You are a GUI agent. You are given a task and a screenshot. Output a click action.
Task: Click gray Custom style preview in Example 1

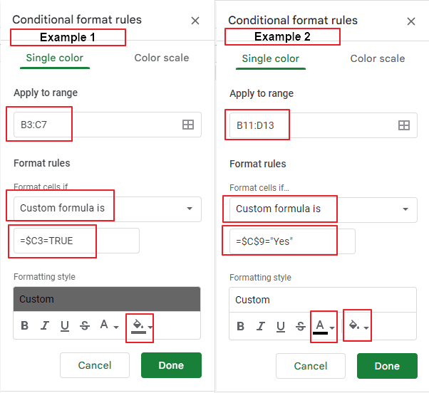[x=107, y=299]
